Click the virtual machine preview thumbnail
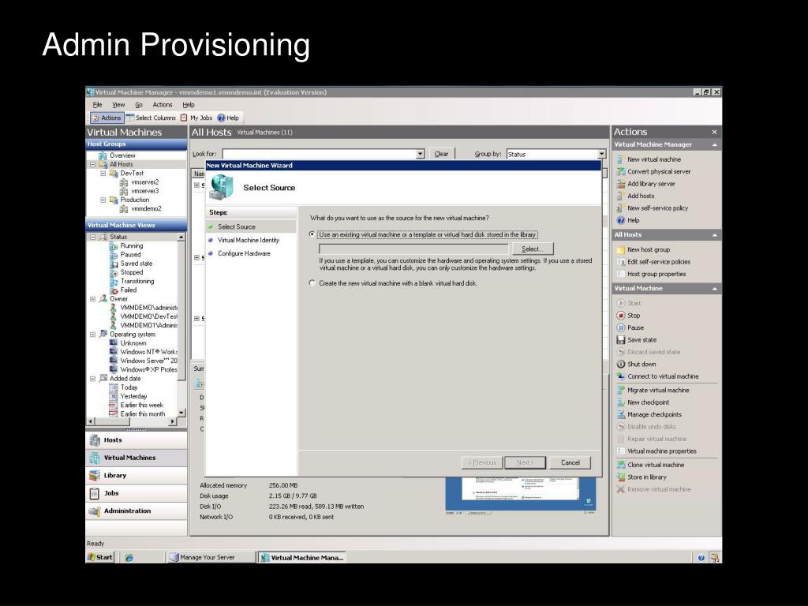 point(521,496)
